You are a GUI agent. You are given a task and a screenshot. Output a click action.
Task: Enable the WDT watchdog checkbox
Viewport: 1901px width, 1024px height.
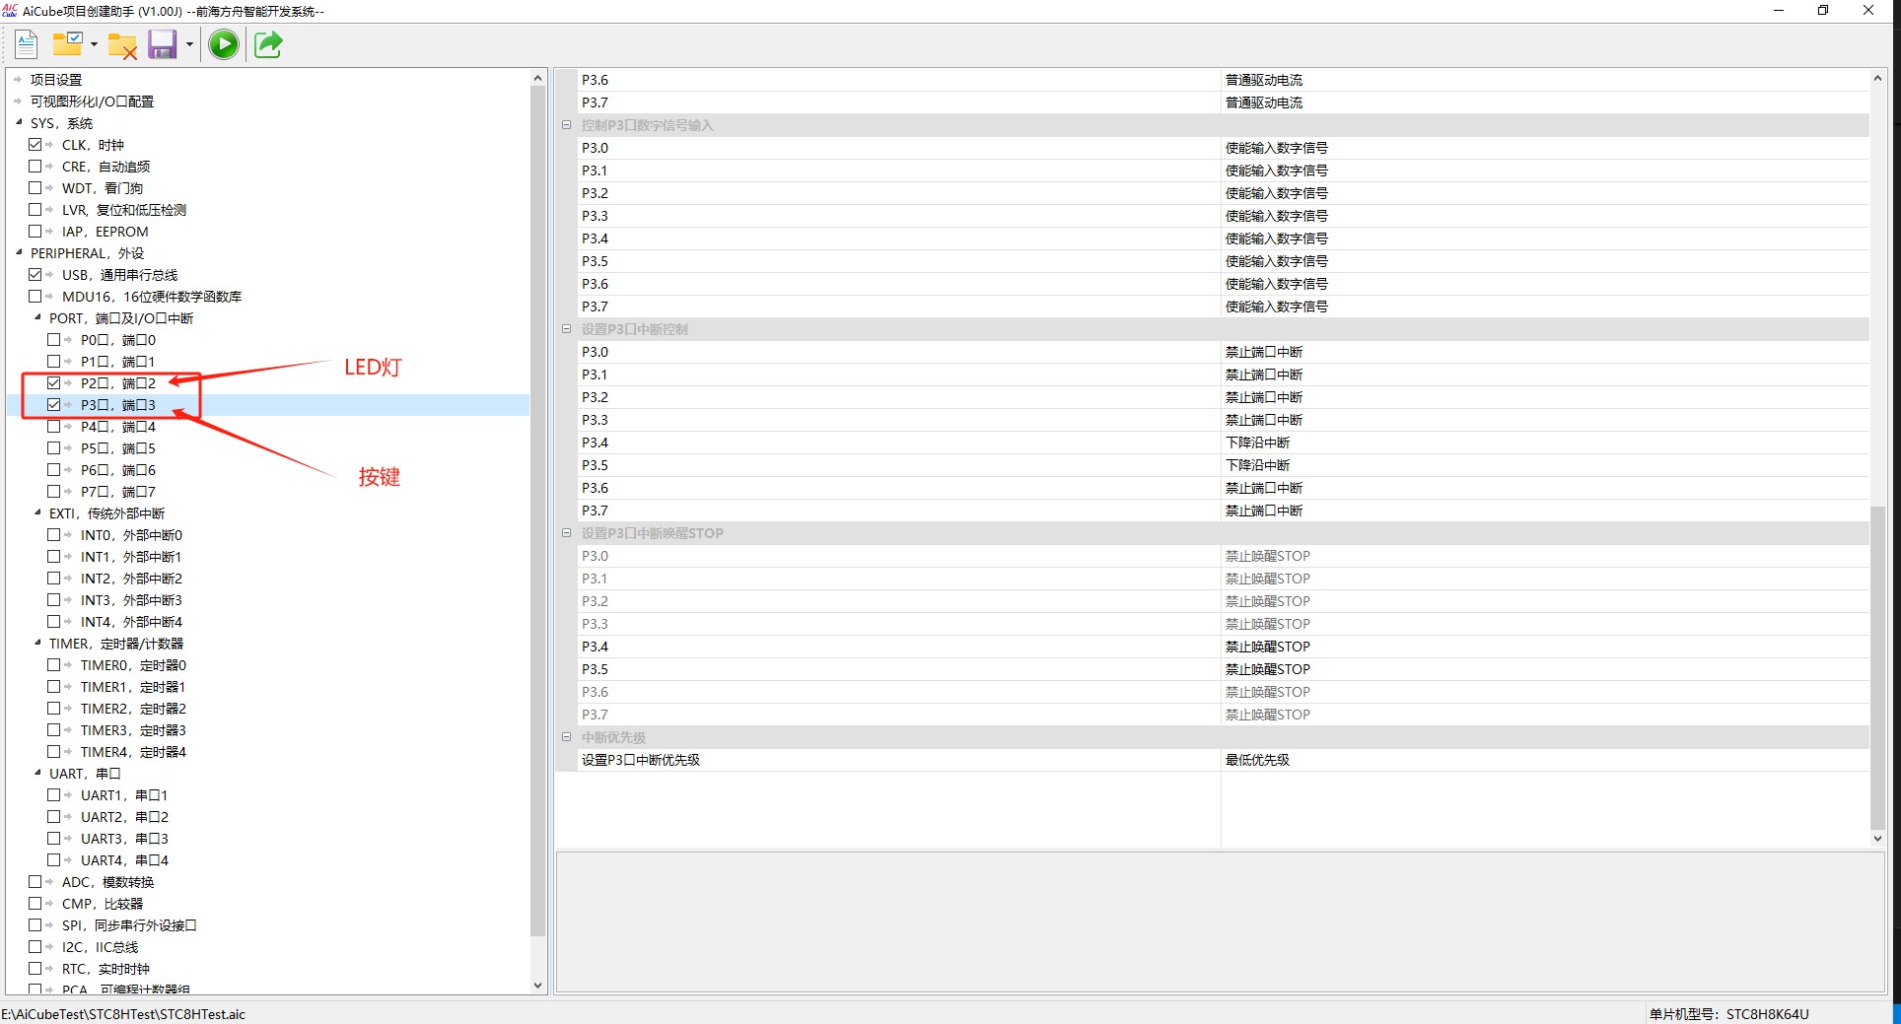(35, 188)
